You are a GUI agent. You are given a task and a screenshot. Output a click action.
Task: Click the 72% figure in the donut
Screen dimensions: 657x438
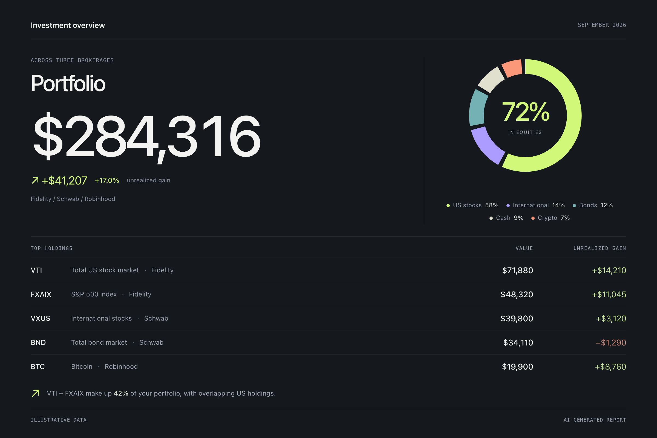click(525, 112)
